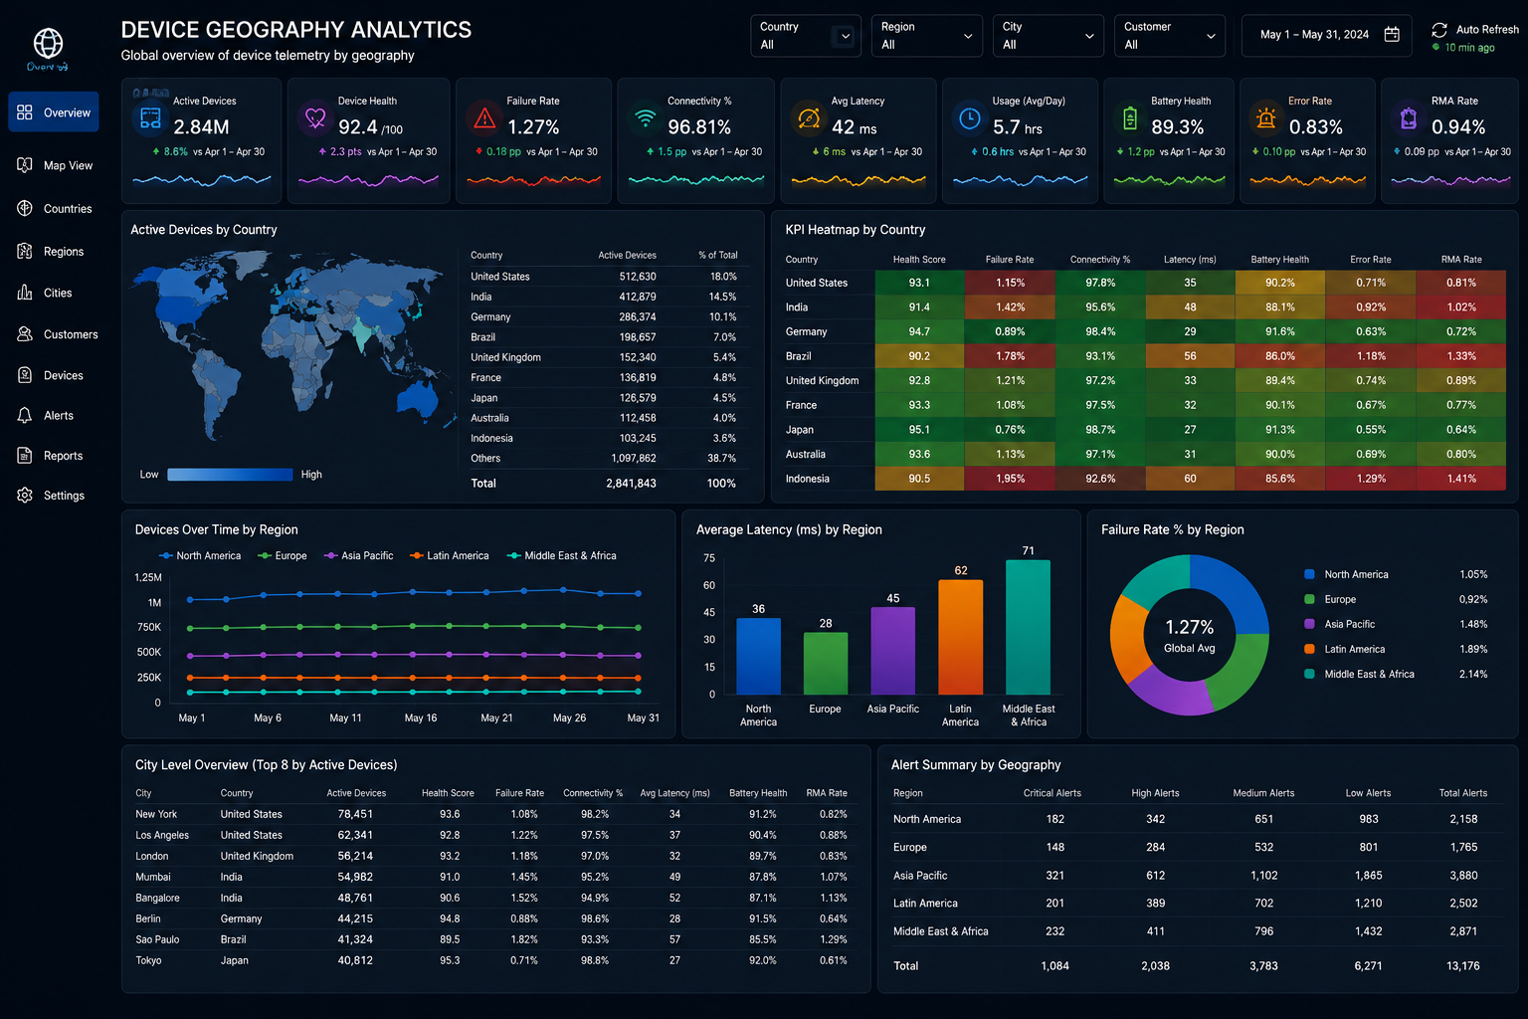Click Middle East & Africa teal donut swatch
The height and width of the screenshot is (1019, 1528).
1309,674
